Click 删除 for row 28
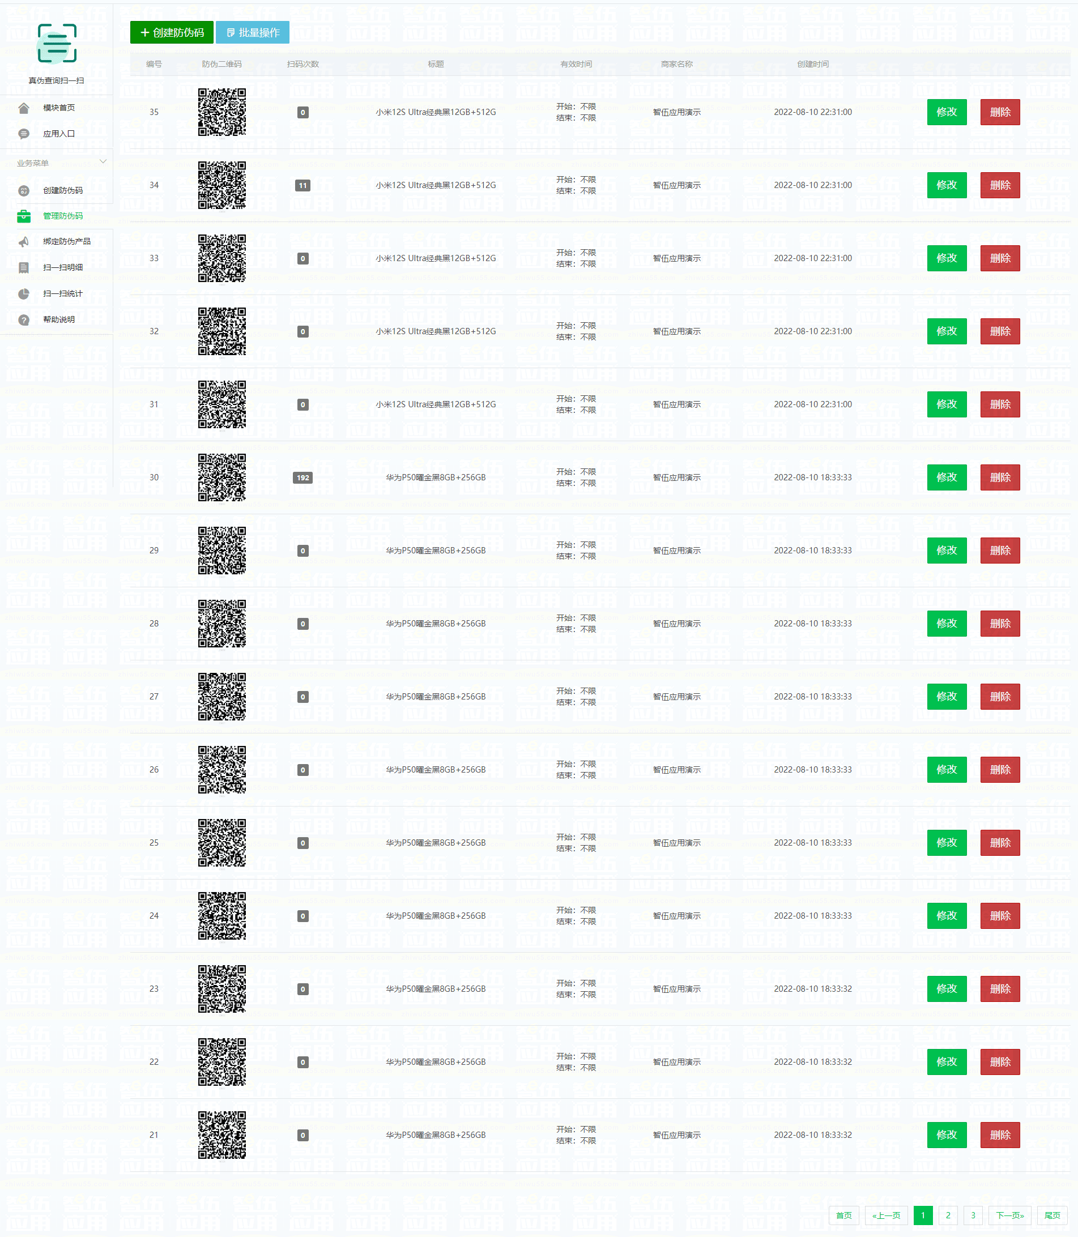The width and height of the screenshot is (1078, 1237). point(1000,624)
